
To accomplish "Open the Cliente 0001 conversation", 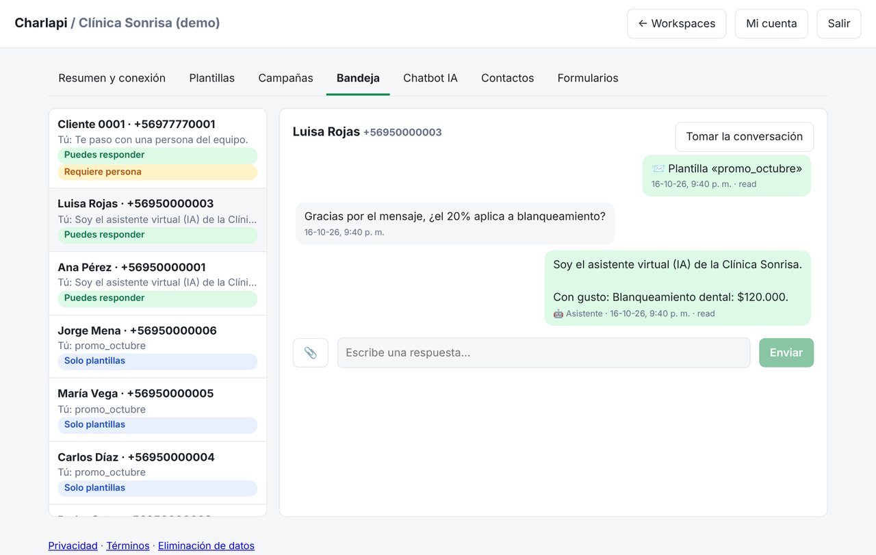I will [x=157, y=149].
